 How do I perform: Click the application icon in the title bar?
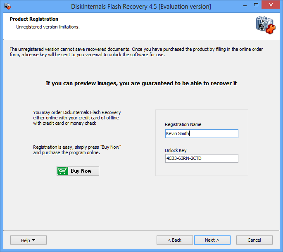[x=7, y=6]
